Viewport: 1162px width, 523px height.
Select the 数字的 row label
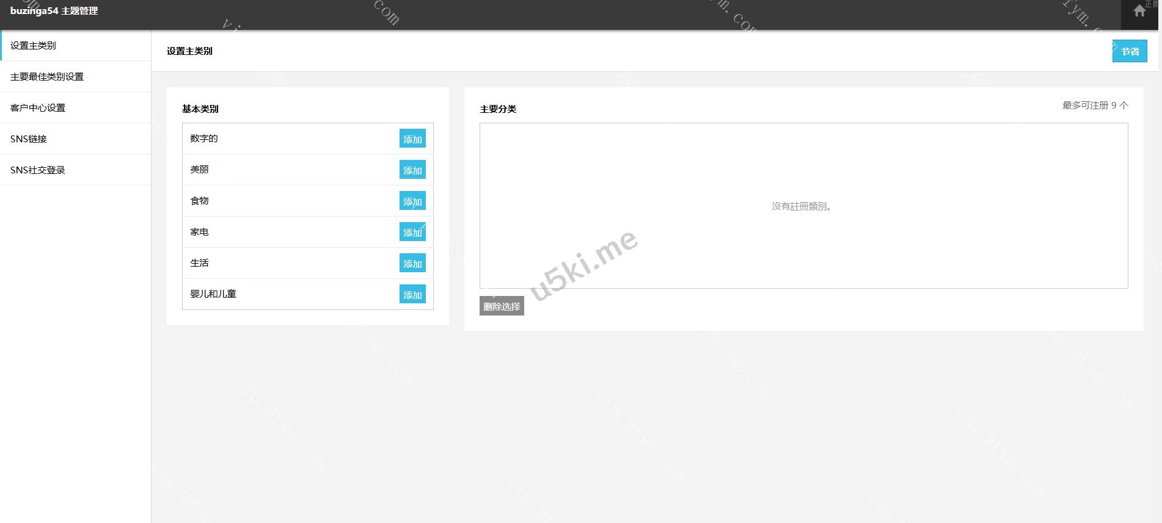[x=204, y=139]
